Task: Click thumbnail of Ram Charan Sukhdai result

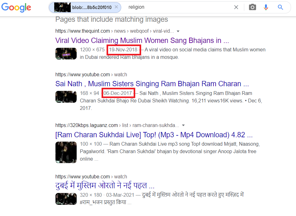Action: click(x=66, y=152)
